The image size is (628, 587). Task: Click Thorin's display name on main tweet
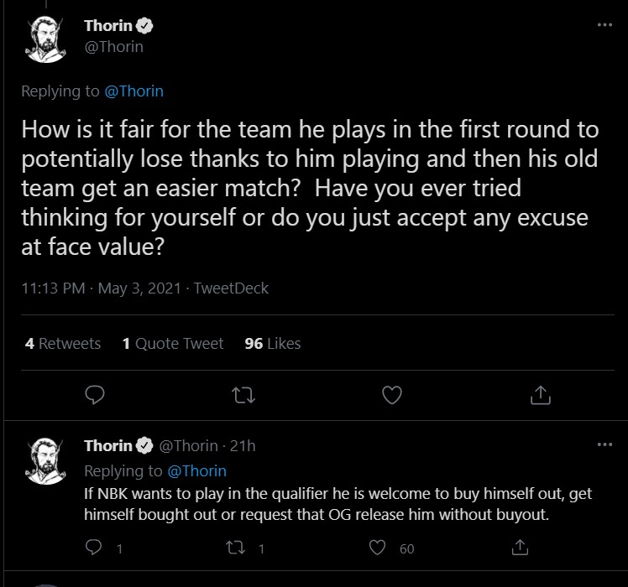108,26
